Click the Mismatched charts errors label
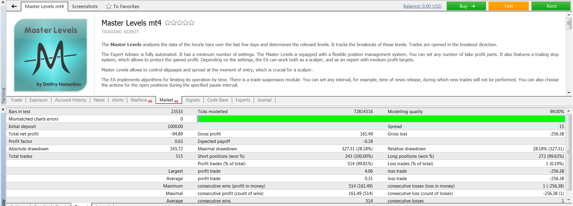Viewport: 573px width, 206px height. [33, 119]
